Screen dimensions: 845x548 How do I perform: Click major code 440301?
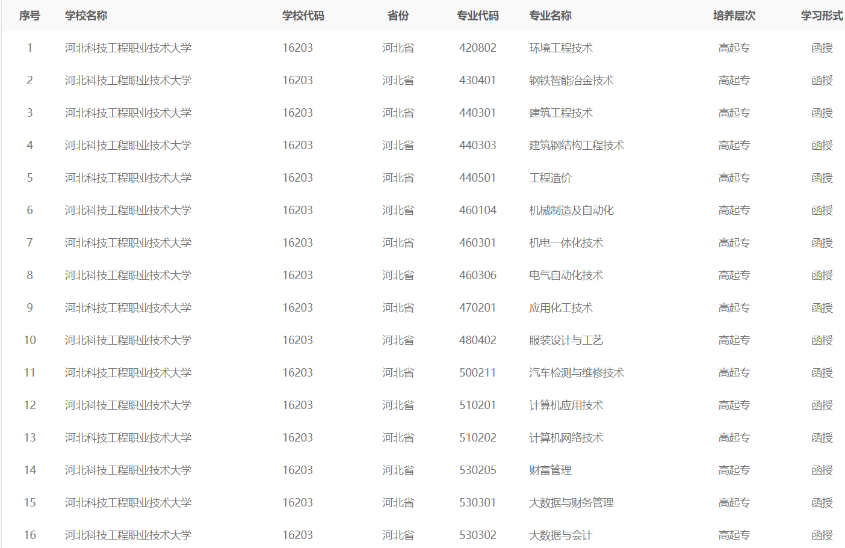478,113
